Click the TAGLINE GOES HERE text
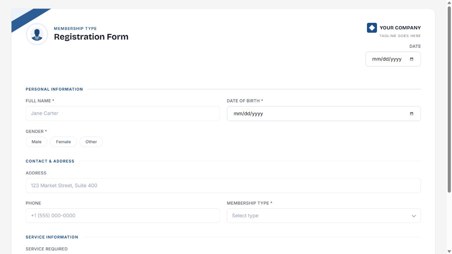 [x=400, y=36]
